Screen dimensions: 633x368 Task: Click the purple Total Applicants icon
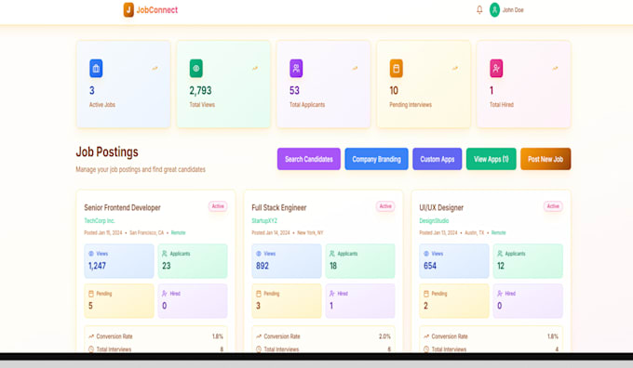click(x=296, y=68)
